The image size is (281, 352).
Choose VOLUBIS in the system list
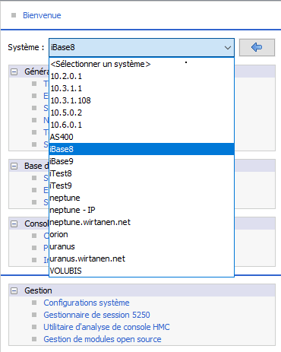pos(141,271)
